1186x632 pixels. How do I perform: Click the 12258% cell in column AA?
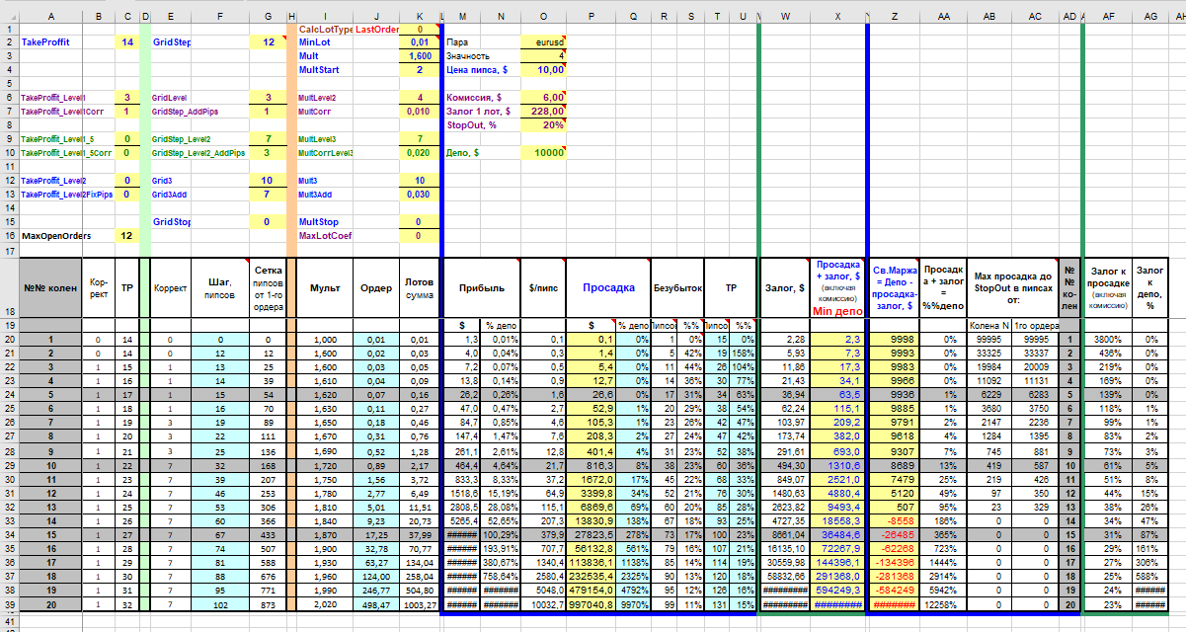(x=942, y=605)
